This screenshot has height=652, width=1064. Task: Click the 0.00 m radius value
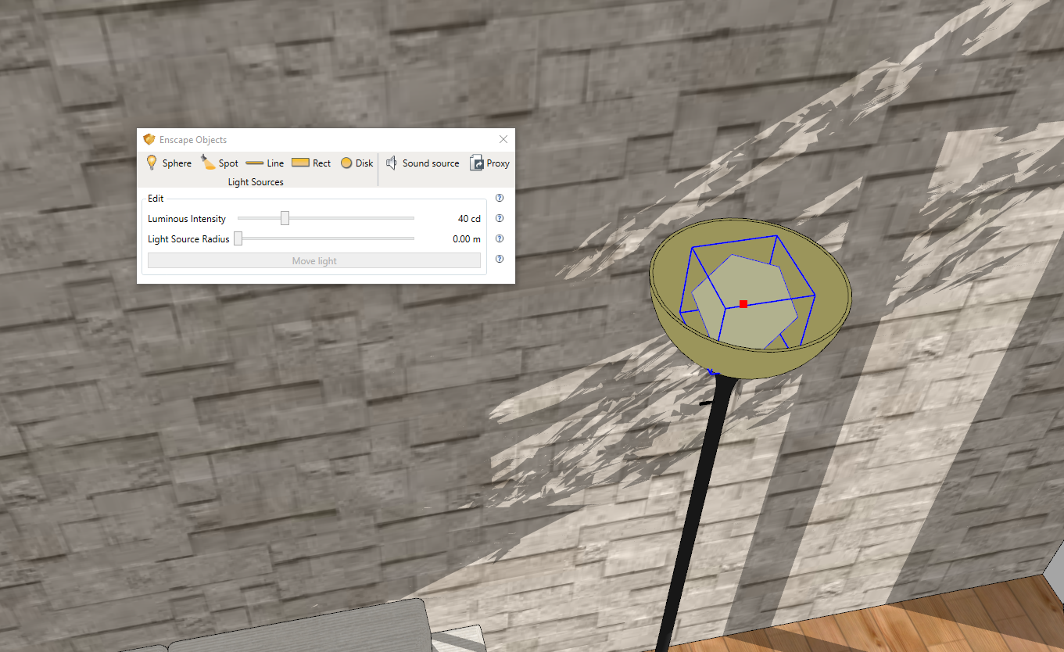(467, 238)
